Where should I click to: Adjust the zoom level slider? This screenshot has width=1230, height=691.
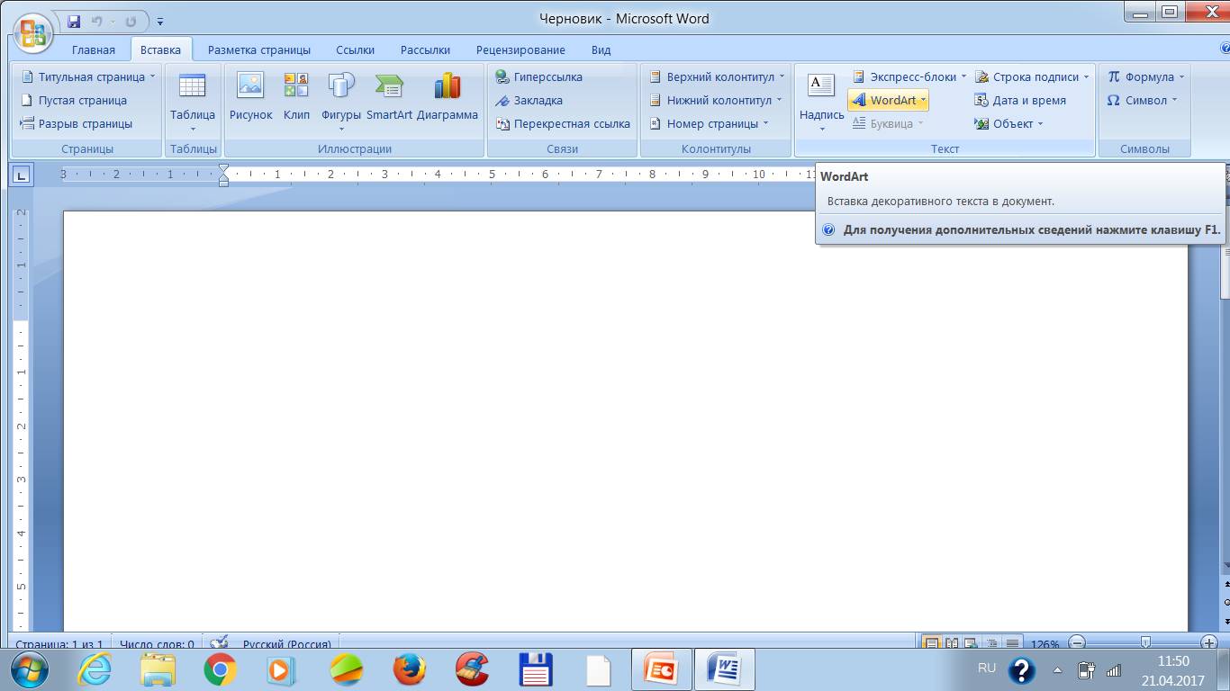(x=1145, y=642)
